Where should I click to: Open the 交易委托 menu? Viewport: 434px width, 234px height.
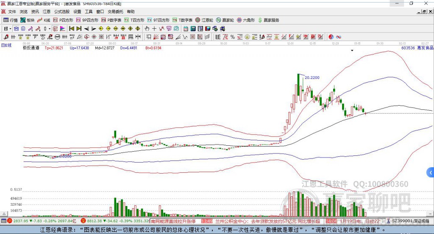point(115,11)
